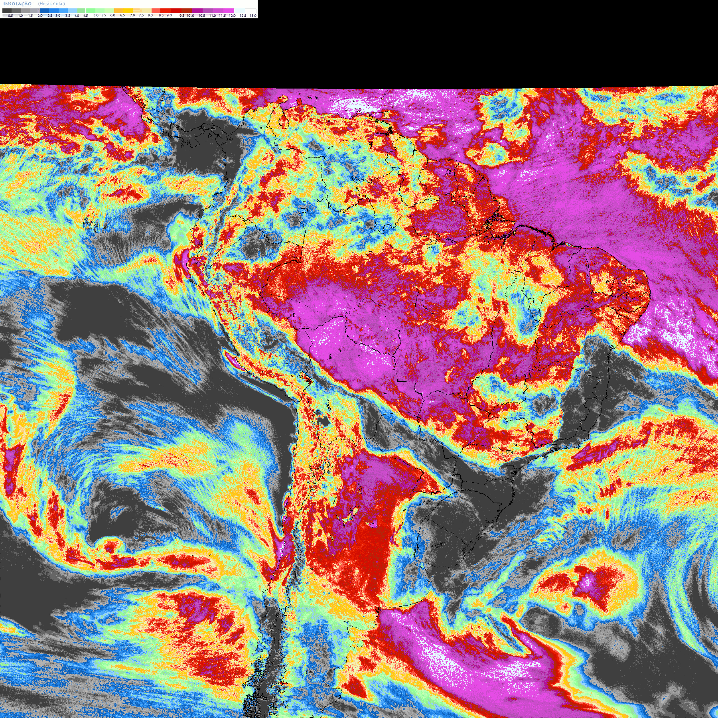Viewport: 718px width, 718px height.
Task: Click the 'Insolação' legend title
Action: (x=18, y=4)
